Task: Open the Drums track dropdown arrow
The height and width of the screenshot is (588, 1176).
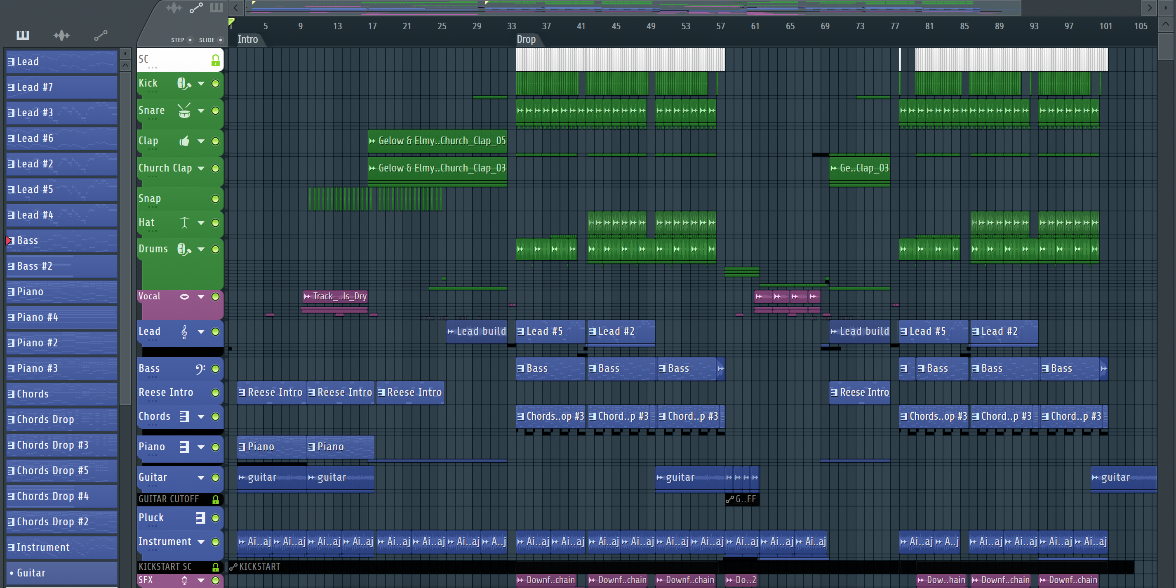Action: click(x=201, y=249)
